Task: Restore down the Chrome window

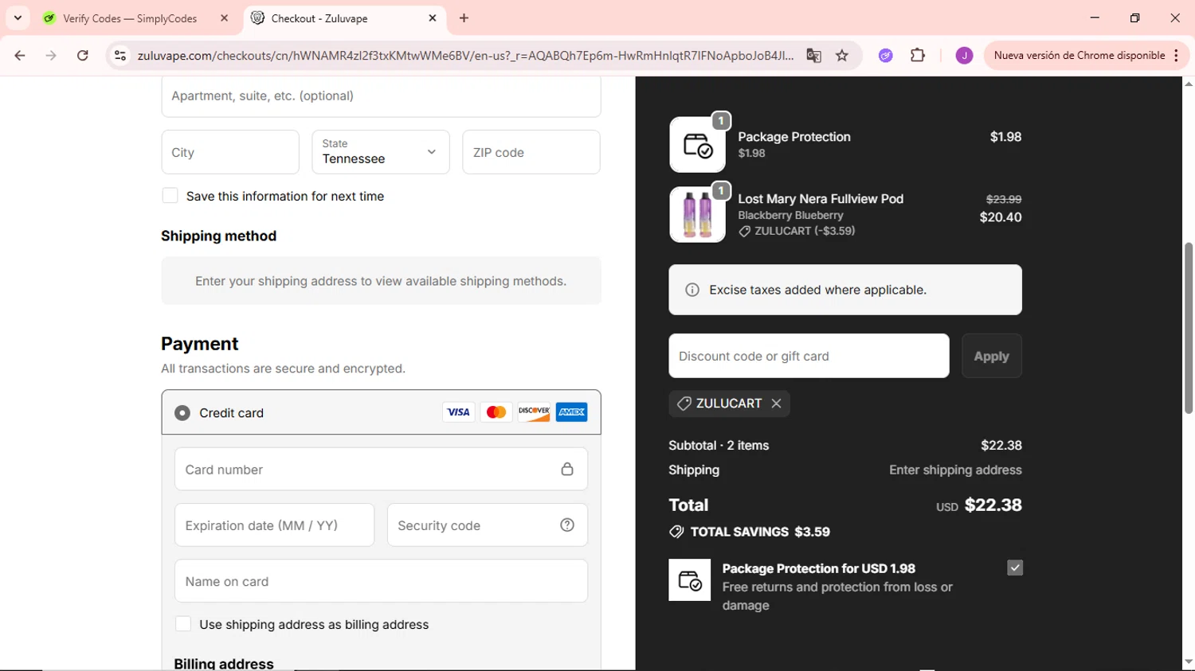Action: click(x=1134, y=18)
